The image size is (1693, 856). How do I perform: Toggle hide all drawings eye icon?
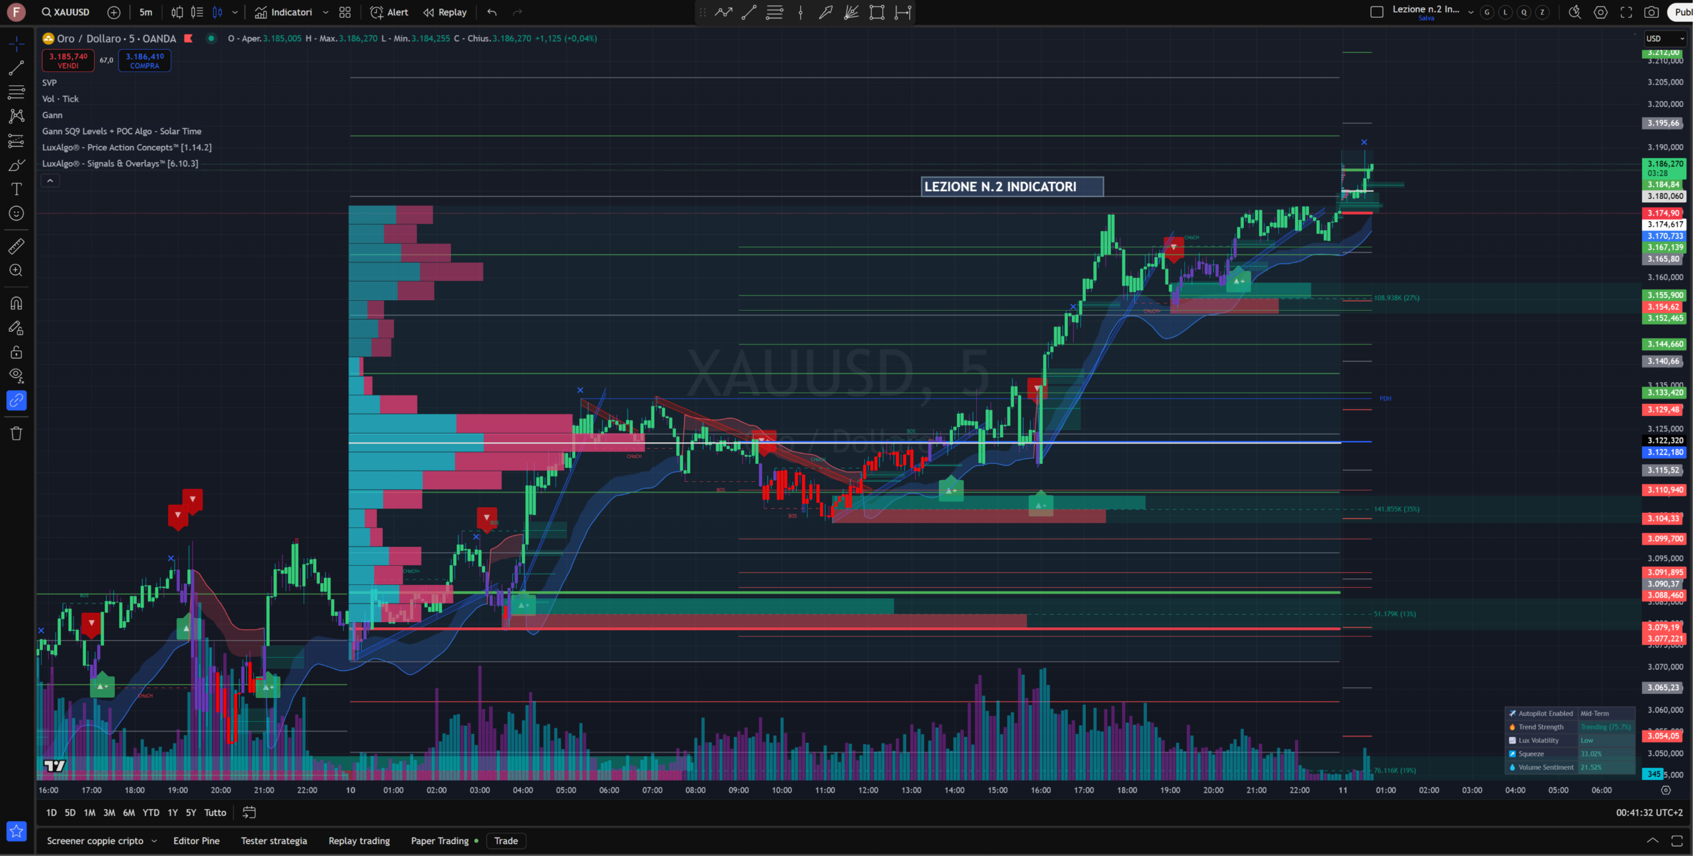pyautogui.click(x=17, y=375)
